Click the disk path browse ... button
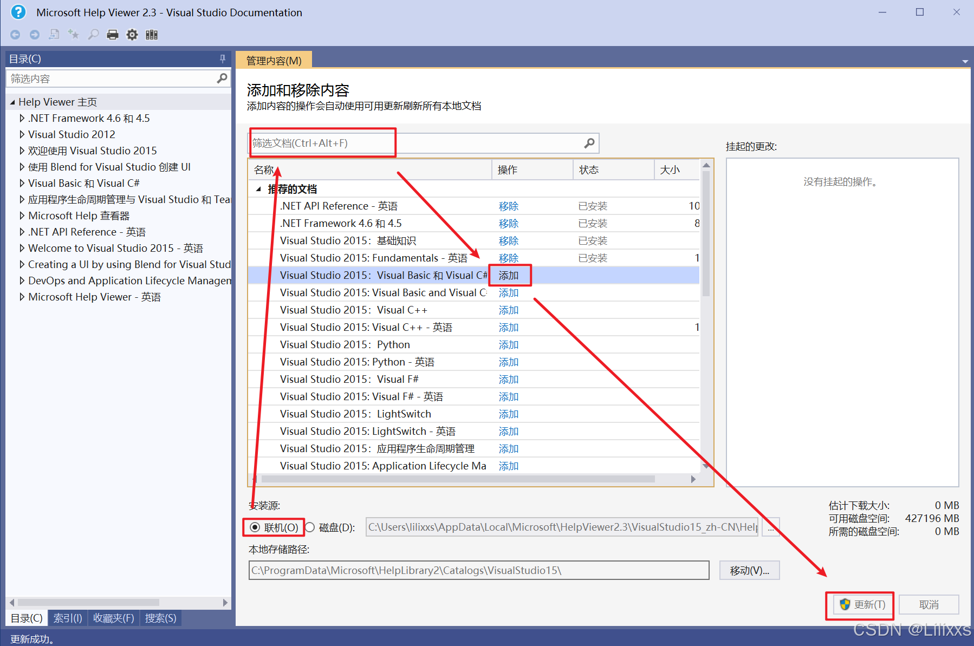The image size is (974, 646). pos(770,527)
